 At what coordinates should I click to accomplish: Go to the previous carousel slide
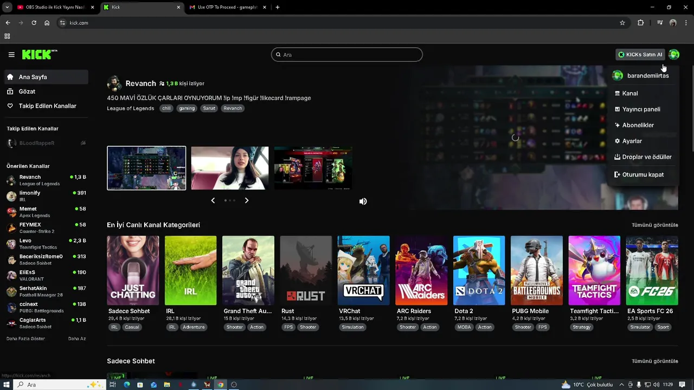point(213,200)
